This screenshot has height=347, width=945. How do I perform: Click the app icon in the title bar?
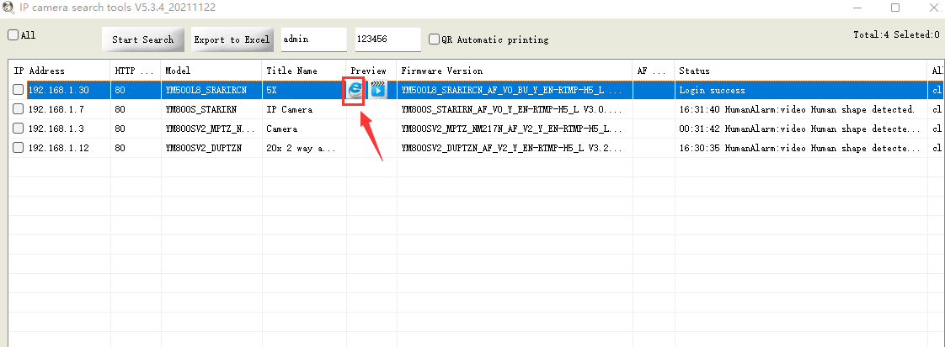point(8,8)
